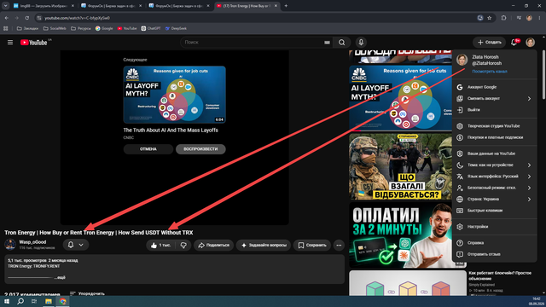
Task: Click 'Задавайте вопросы' ask button
Action: pyautogui.click(x=264, y=245)
